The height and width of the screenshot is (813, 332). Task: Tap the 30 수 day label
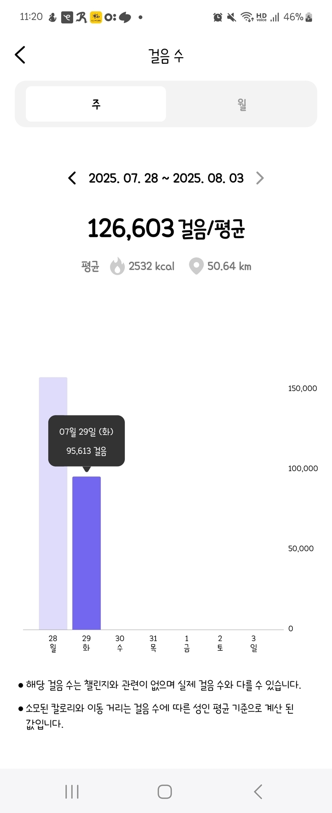120,643
